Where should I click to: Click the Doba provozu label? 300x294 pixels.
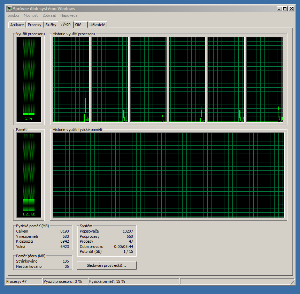coord(91,247)
